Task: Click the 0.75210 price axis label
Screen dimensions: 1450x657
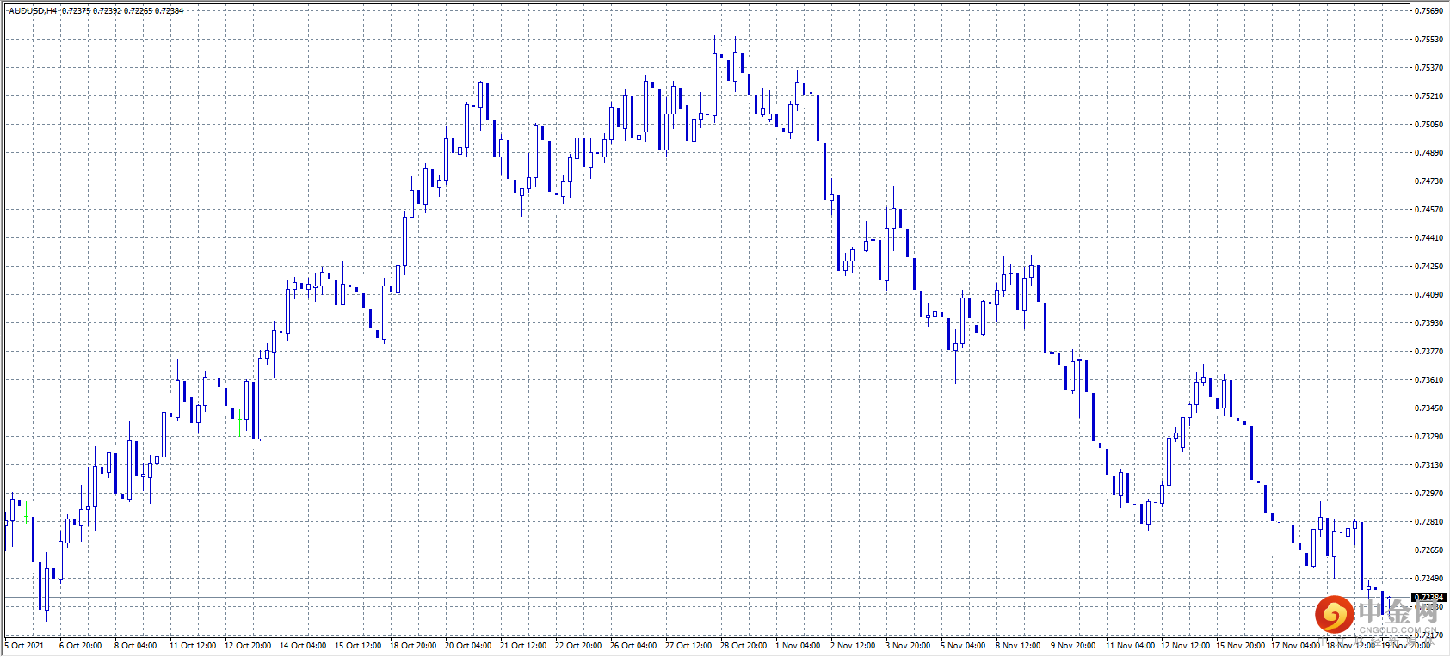Action: (x=1429, y=96)
